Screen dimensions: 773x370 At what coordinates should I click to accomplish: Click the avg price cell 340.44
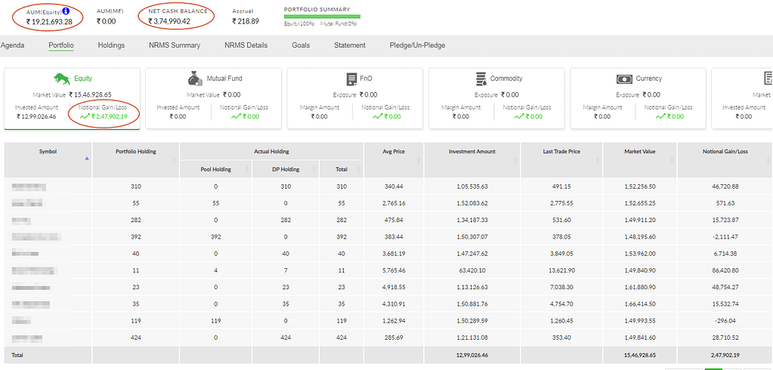click(394, 187)
